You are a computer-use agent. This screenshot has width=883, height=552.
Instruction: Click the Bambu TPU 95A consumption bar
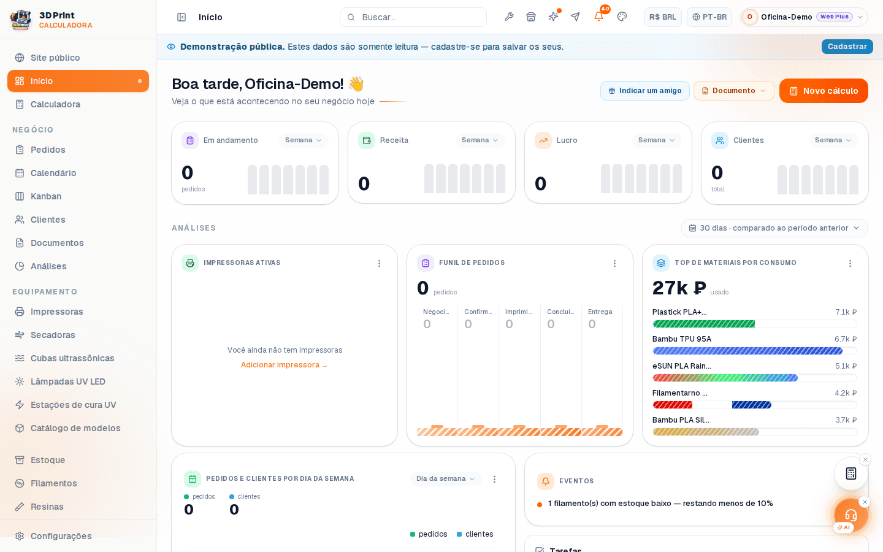755,351
